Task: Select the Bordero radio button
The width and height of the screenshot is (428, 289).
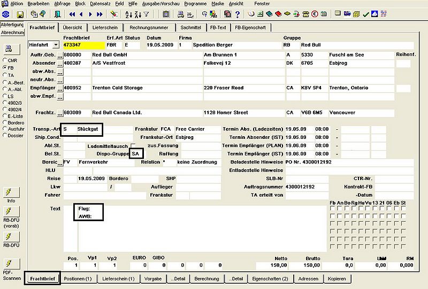Action: click(5, 122)
